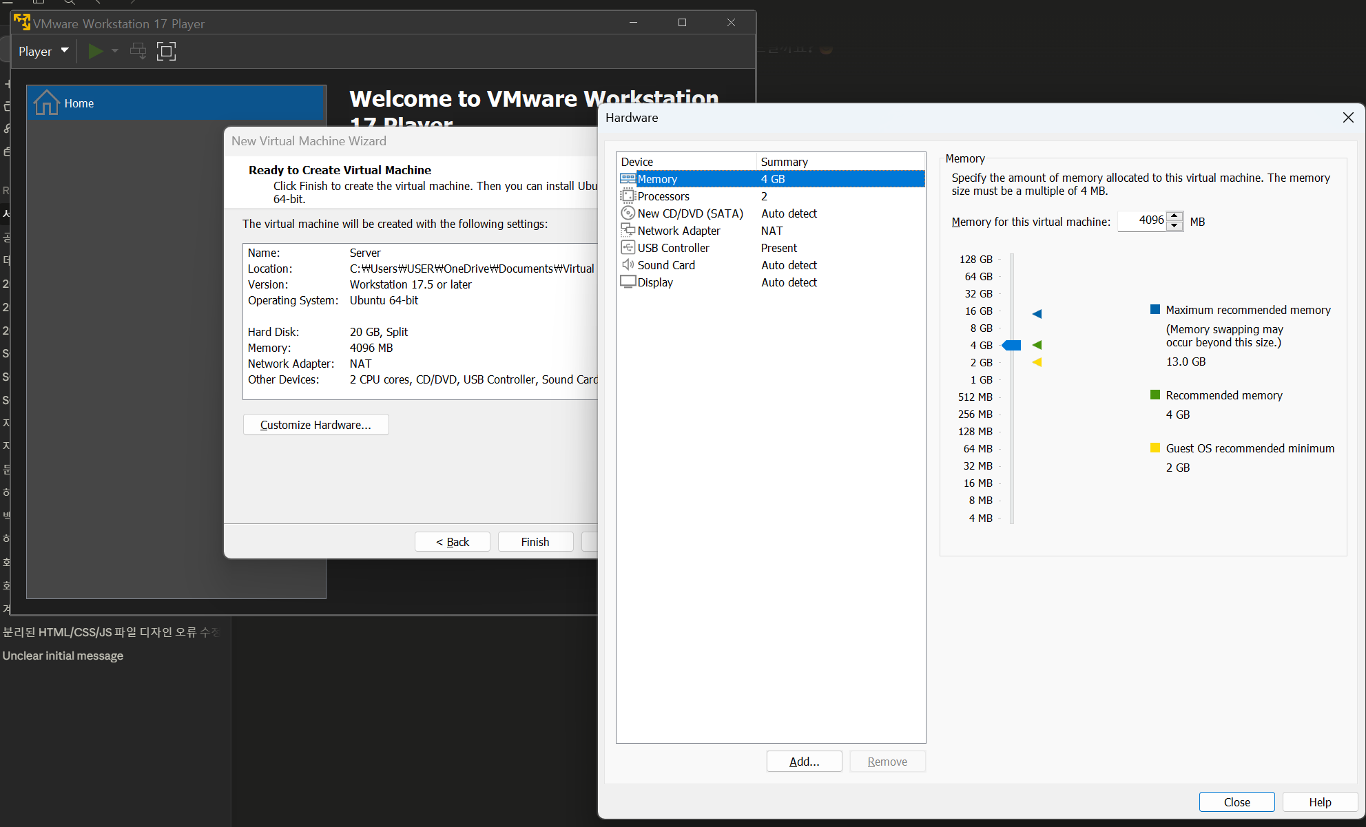Click the '4096 MB' memory value in wizard

[371, 348]
